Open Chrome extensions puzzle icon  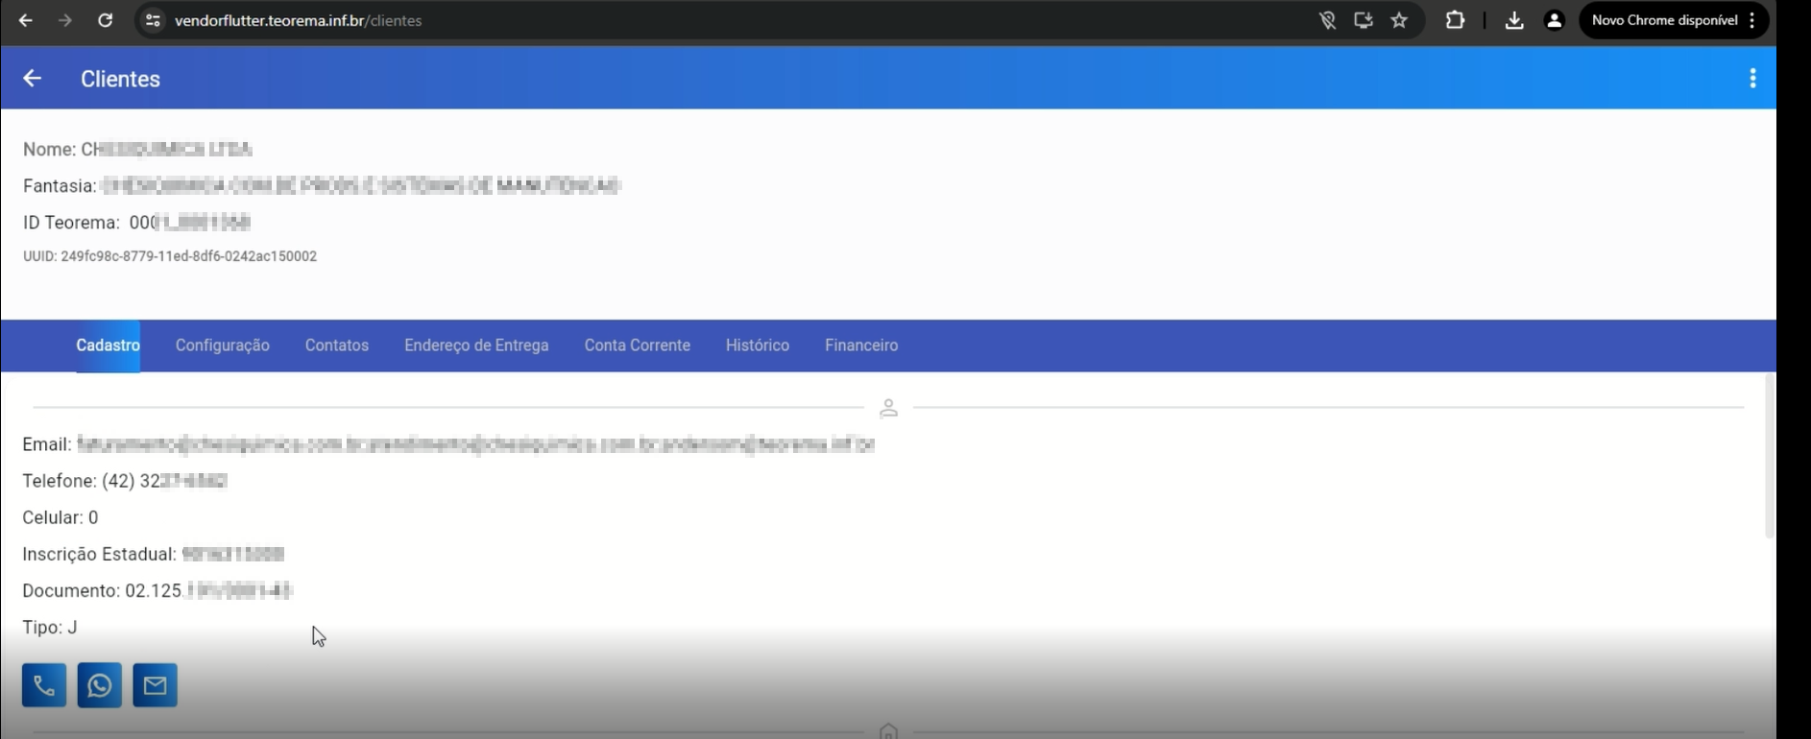(1455, 20)
